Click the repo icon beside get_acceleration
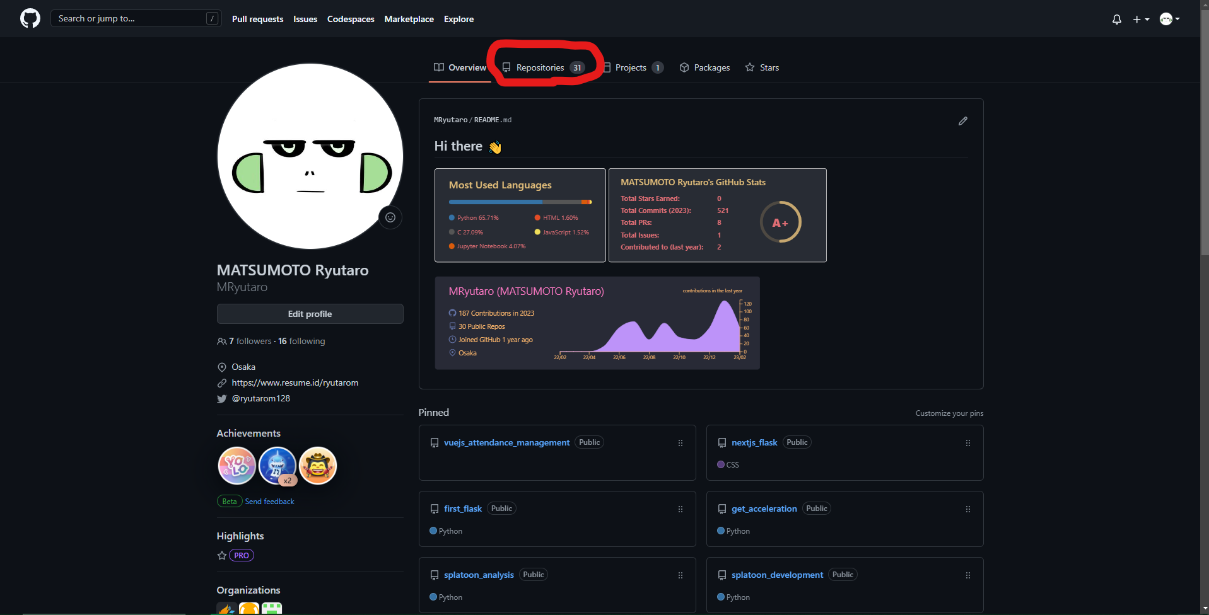 tap(722, 509)
